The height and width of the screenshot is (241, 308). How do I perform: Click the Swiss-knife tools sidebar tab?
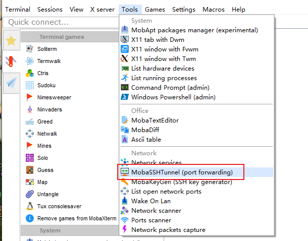(11, 61)
